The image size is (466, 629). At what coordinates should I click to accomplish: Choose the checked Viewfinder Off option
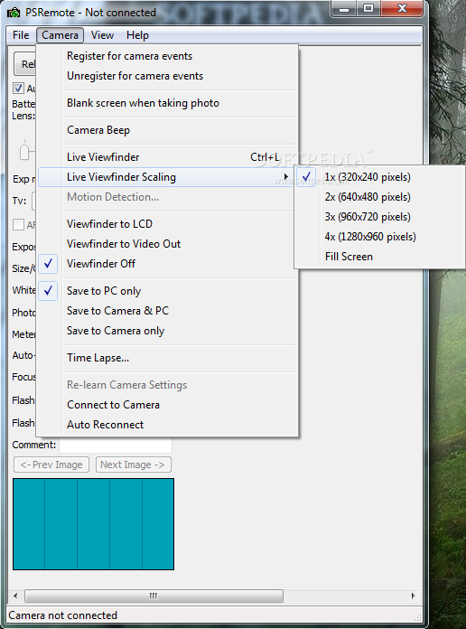click(x=168, y=264)
